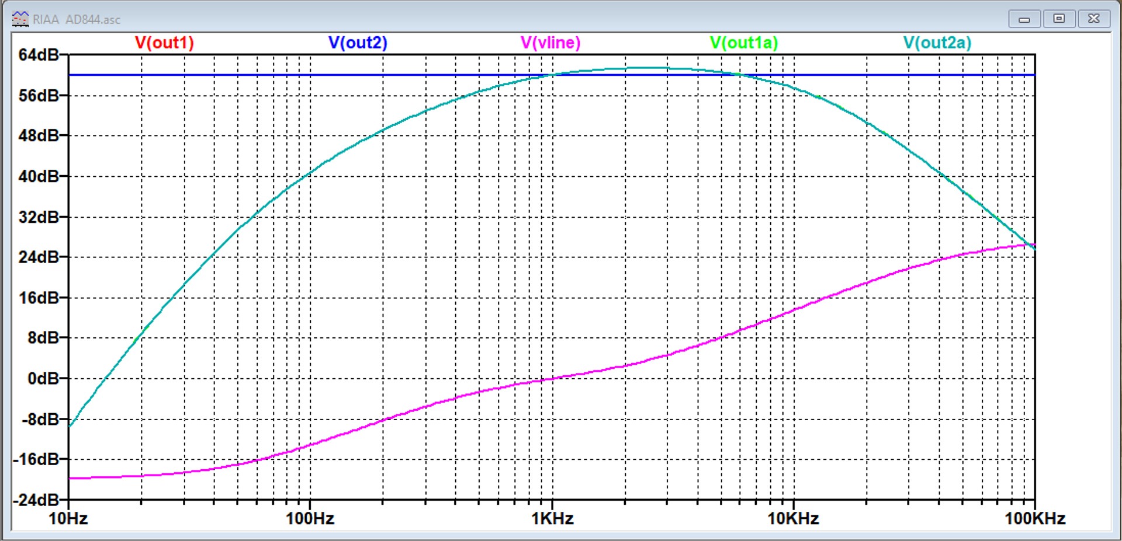This screenshot has width=1122, height=541.
Task: Click the V(out1) trace label
Action: [164, 43]
